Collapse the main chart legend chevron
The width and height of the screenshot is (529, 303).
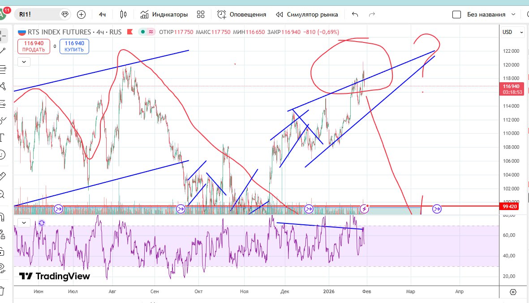pos(24,62)
